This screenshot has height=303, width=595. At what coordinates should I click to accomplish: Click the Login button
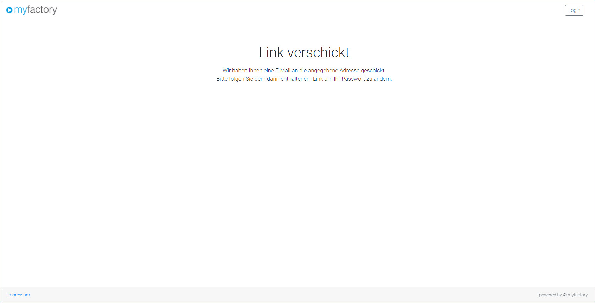click(x=574, y=10)
